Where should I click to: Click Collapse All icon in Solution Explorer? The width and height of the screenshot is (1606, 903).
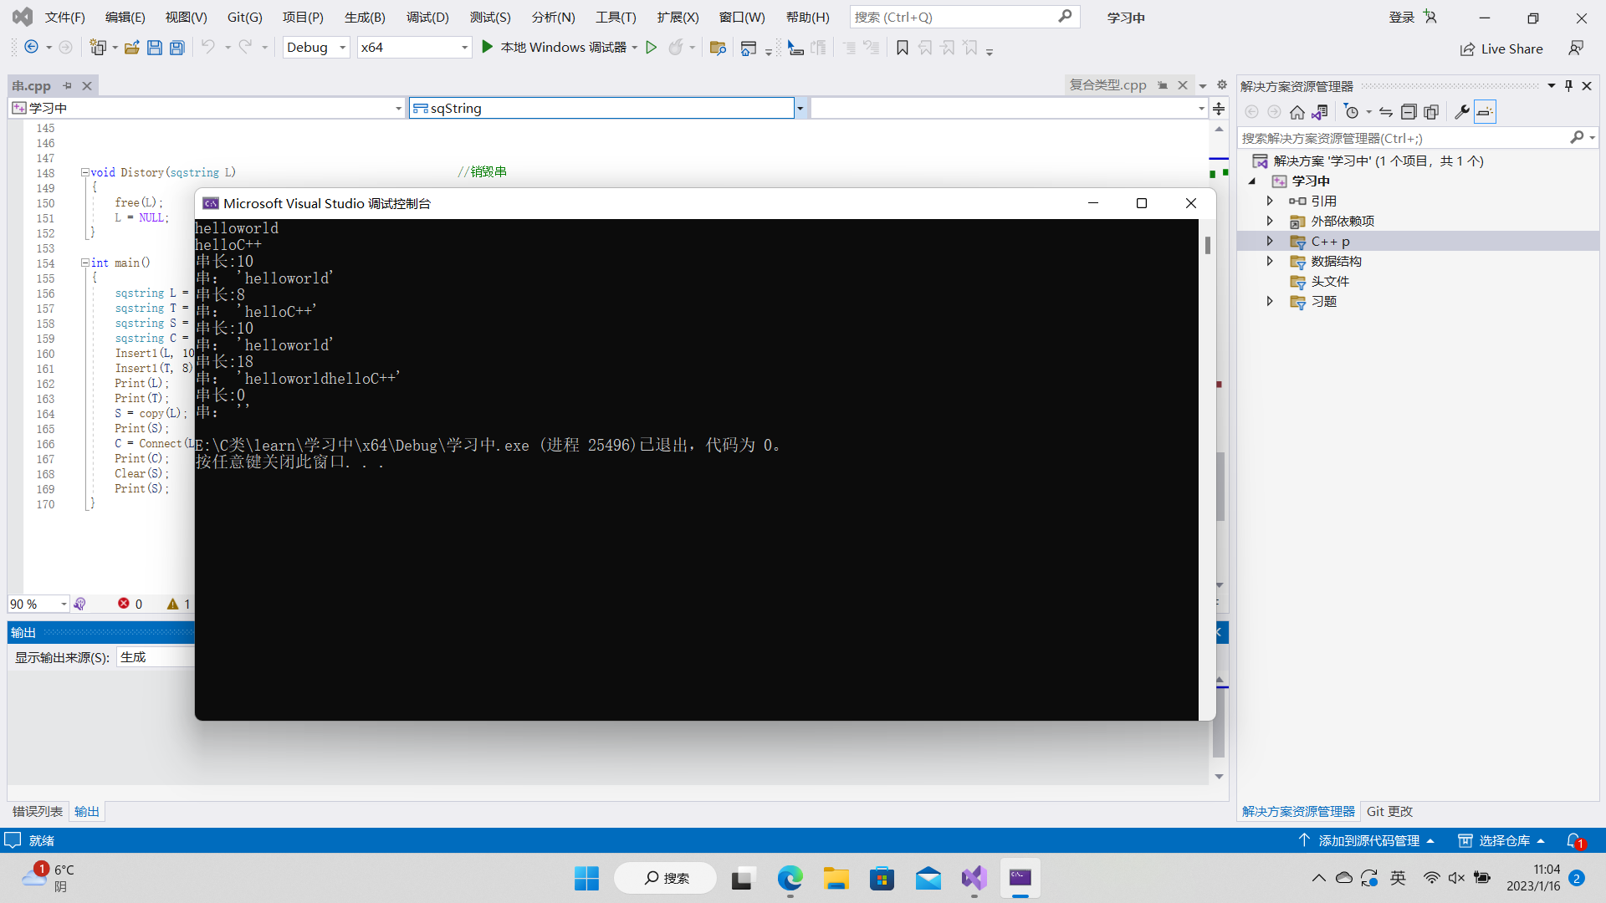click(x=1408, y=112)
